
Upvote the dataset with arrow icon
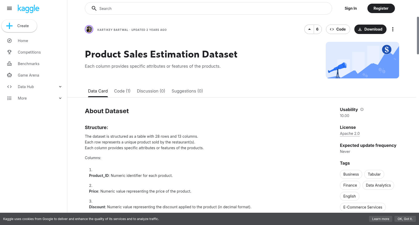tap(310, 29)
